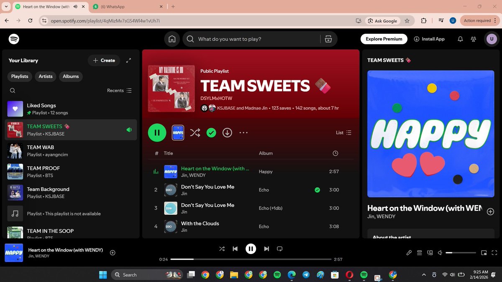Go to Spotify Home
The width and height of the screenshot is (502, 282).
click(172, 39)
